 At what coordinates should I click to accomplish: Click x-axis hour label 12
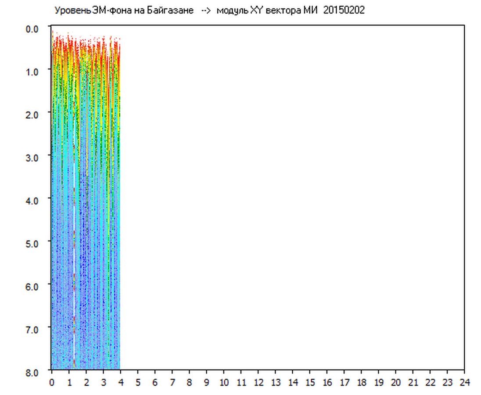point(258,382)
